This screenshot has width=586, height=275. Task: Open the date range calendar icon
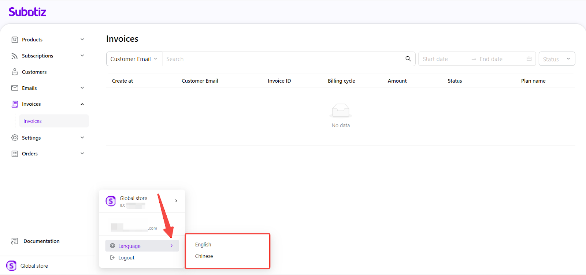coord(529,59)
